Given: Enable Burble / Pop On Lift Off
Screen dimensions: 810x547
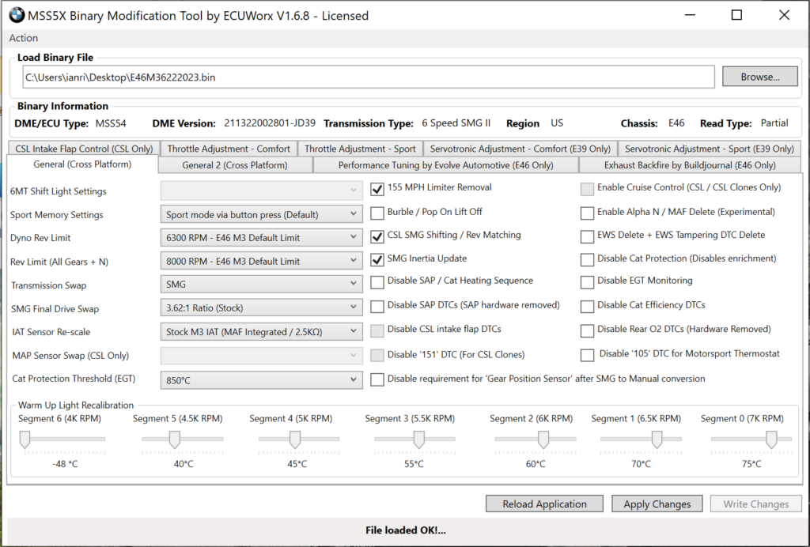Looking at the screenshot, I should [x=377, y=213].
